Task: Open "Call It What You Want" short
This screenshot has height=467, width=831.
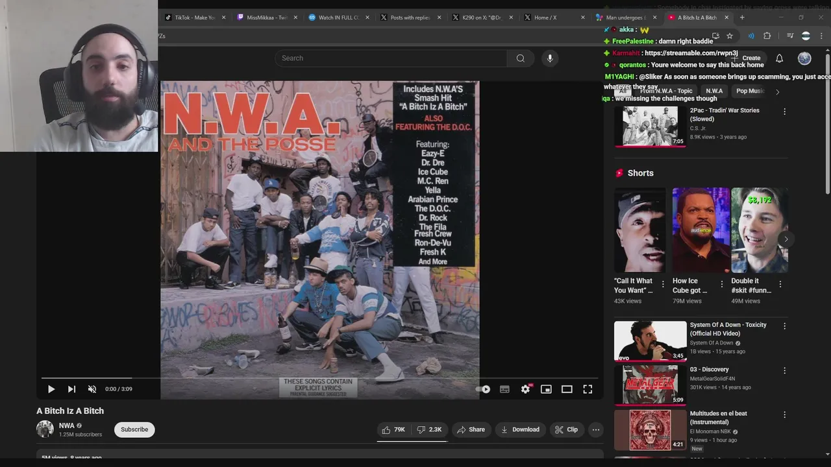Action: [x=639, y=230]
